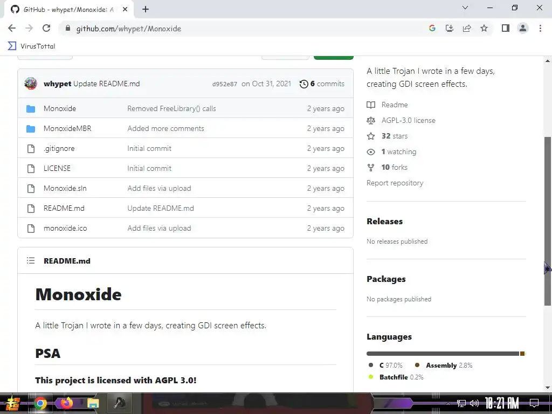Open the AGPL-3.0 license link
The image size is (552, 414).
point(409,120)
